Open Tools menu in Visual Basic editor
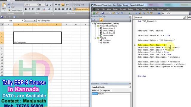Viewport: 191px width, 107px height. click(x=143, y=9)
